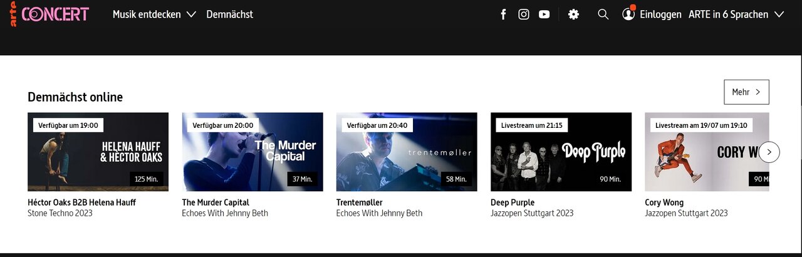Click the Demnächst online heading
Viewport: 802px width, 257px height.
point(75,97)
